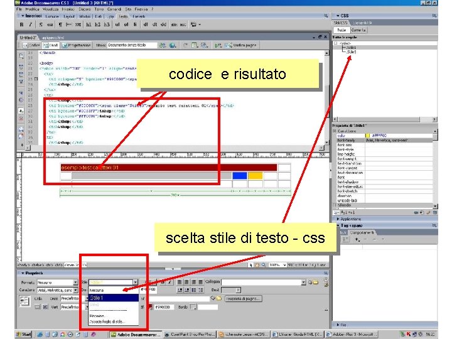Insert Heading 1 using the h1 icon

[89, 24]
